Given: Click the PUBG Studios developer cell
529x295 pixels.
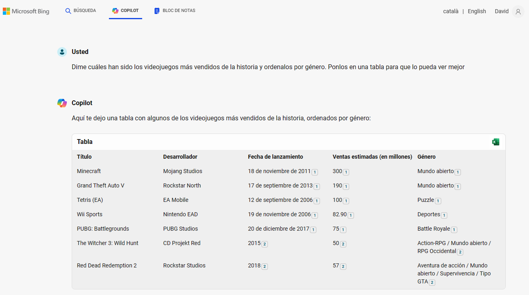Looking at the screenshot, I should pyautogui.click(x=181, y=229).
